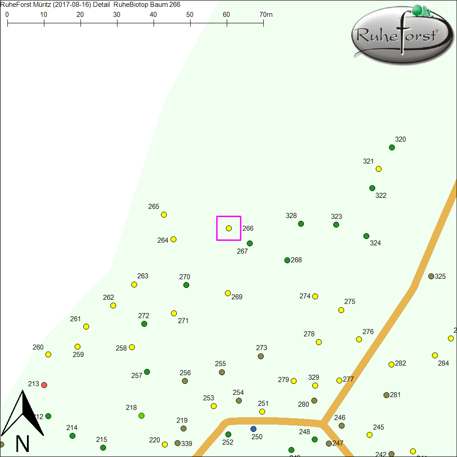Select the light green tree marker 218

tap(141, 415)
